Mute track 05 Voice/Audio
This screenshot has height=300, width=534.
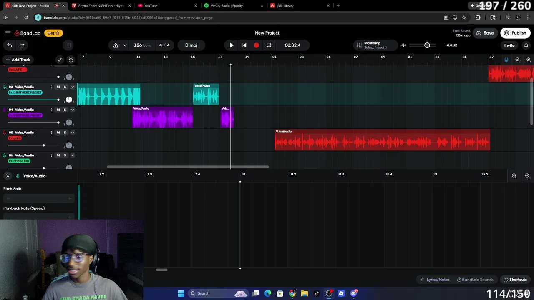point(58,132)
